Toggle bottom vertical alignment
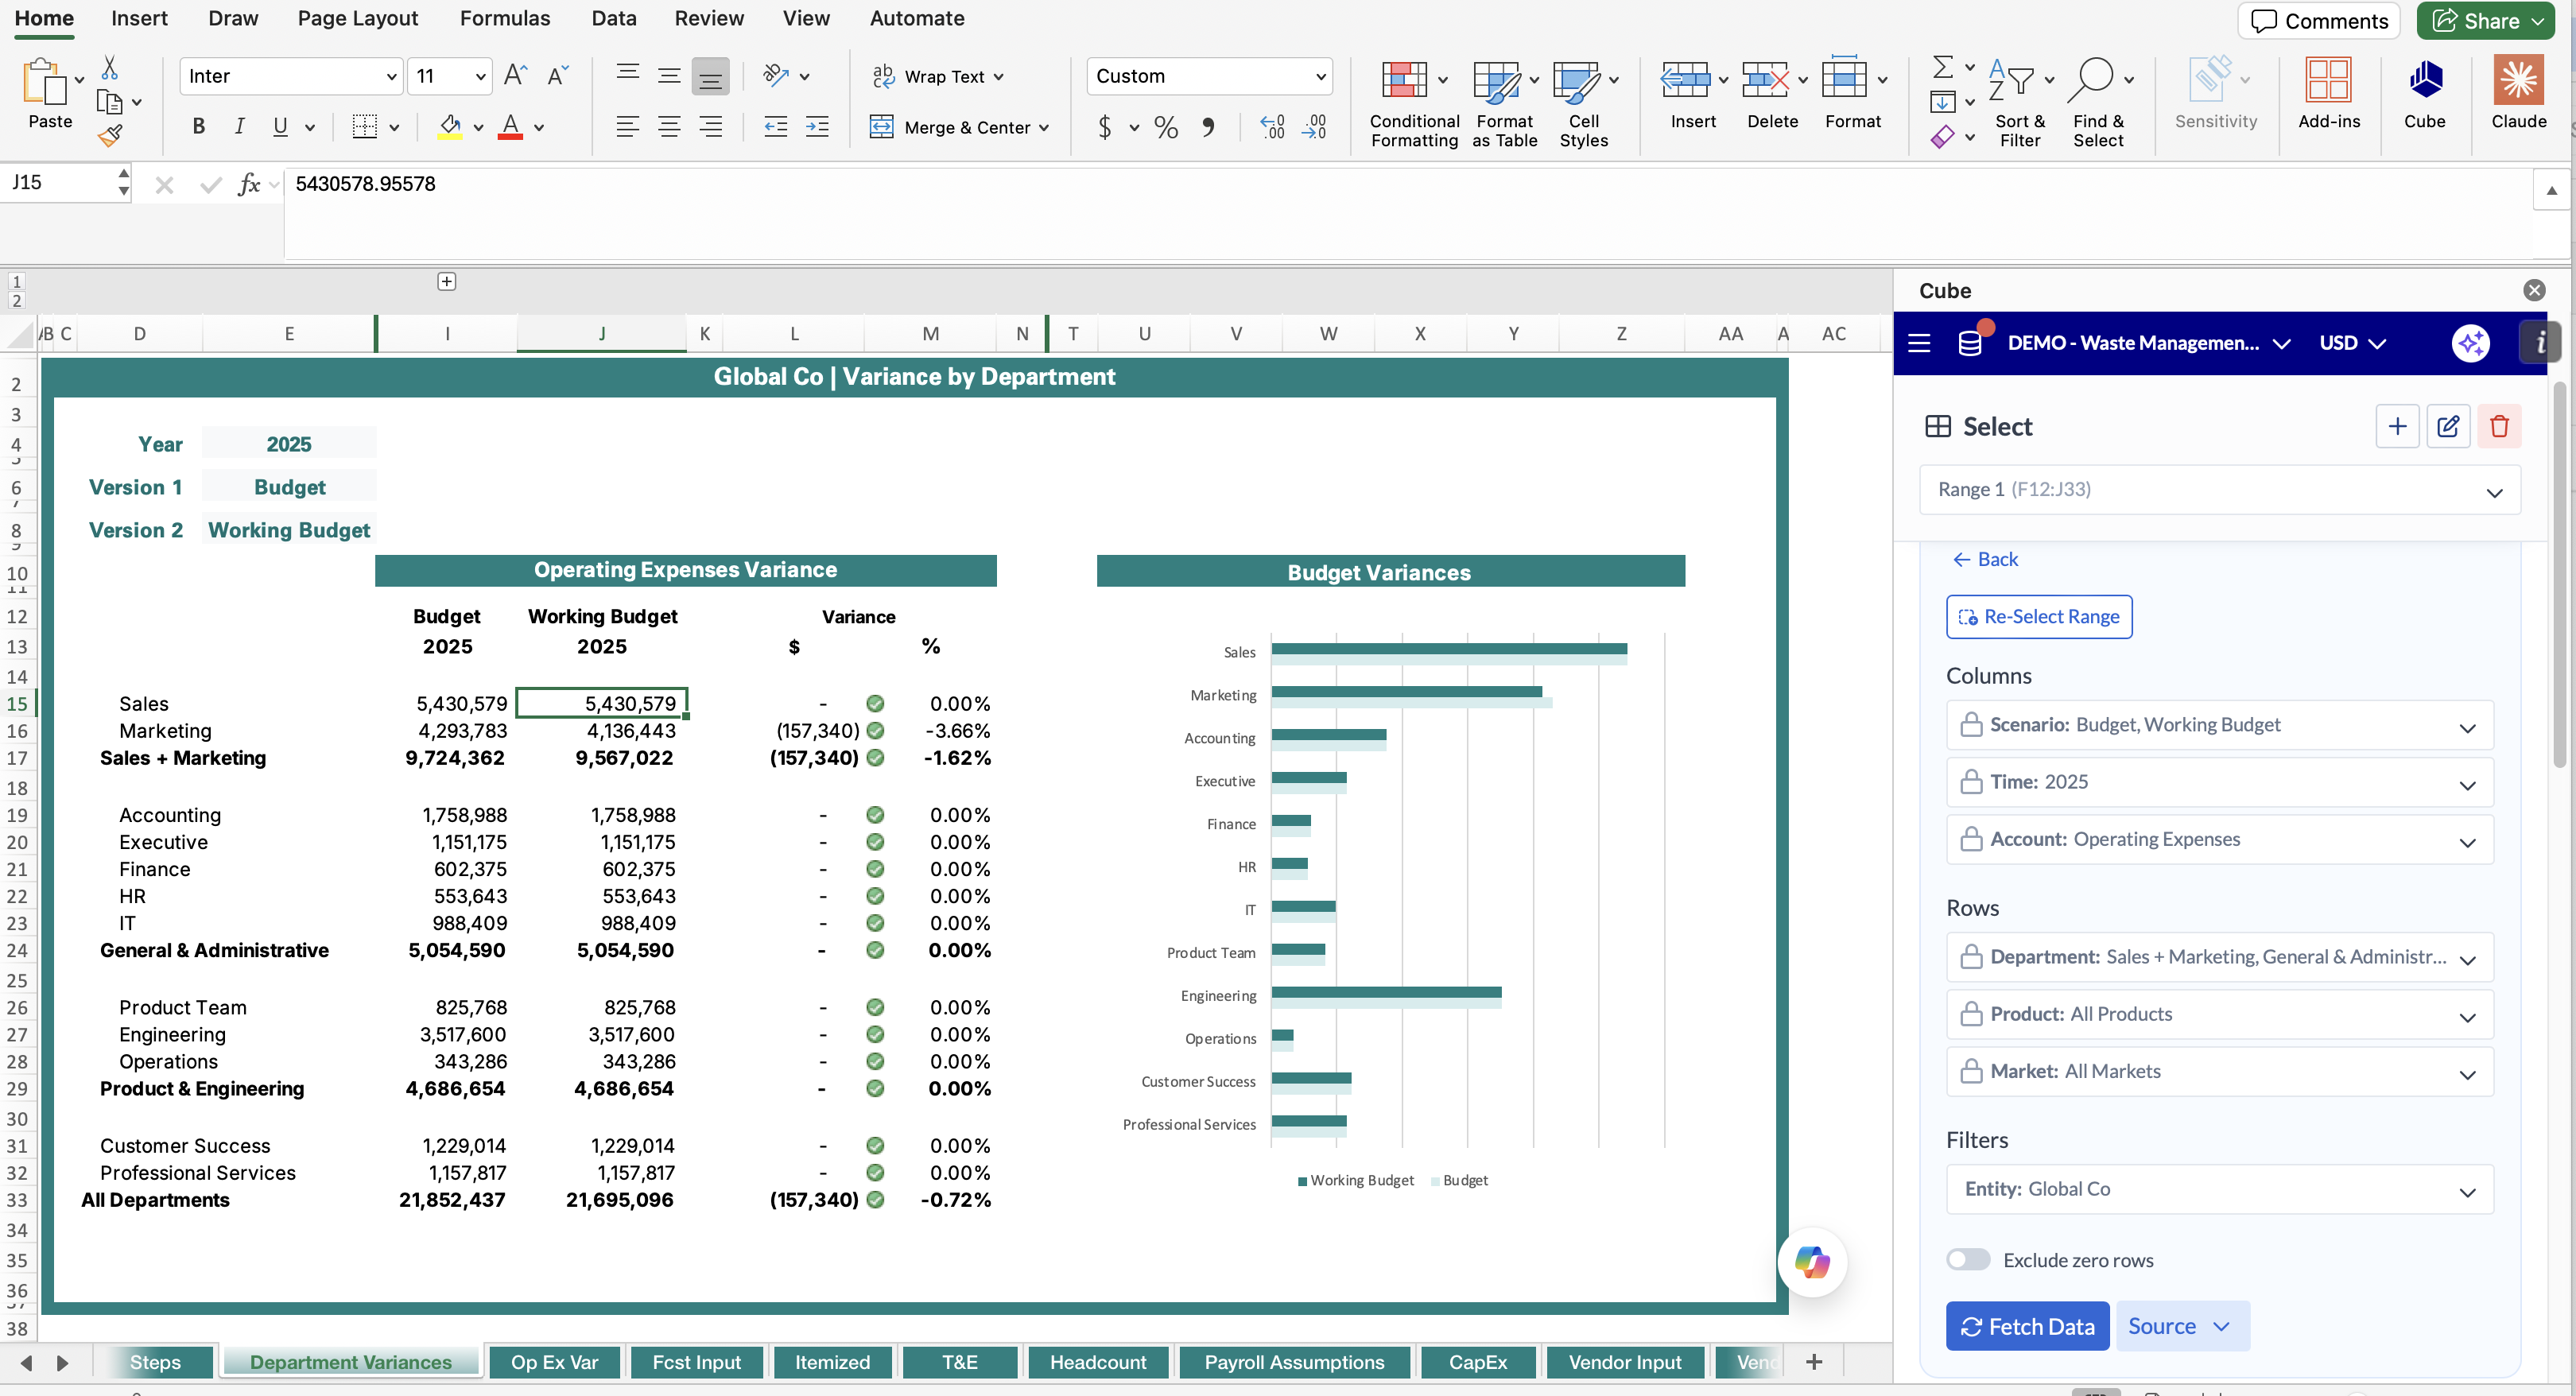This screenshot has height=1396, width=2576. (711, 76)
